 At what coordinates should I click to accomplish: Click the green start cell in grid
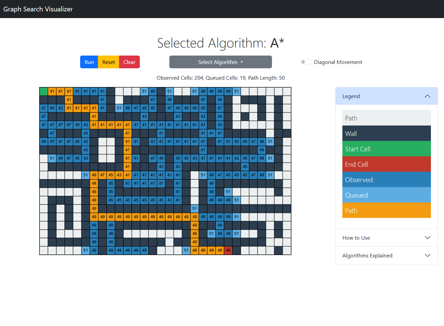point(44,91)
